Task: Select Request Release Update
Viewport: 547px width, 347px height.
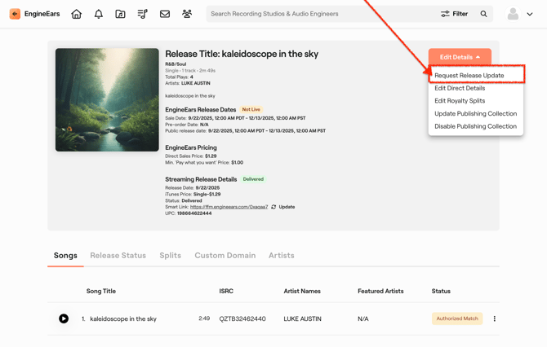Action: pyautogui.click(x=469, y=76)
